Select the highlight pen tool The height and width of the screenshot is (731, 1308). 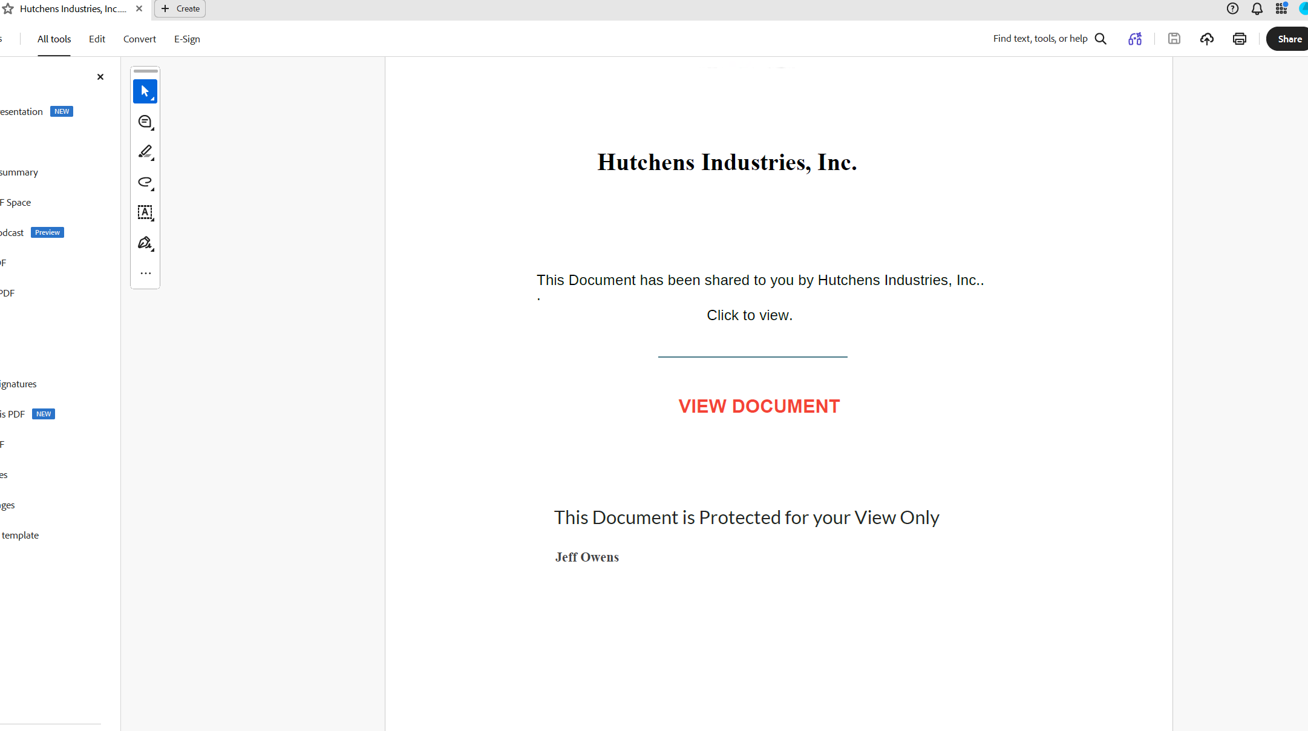coord(145,152)
